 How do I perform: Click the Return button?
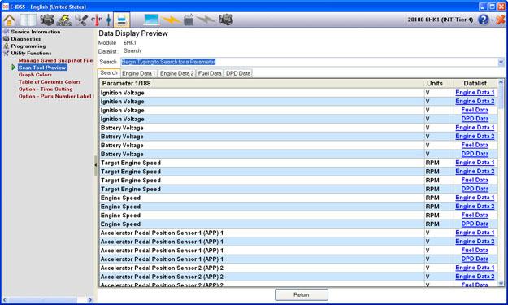click(x=302, y=294)
